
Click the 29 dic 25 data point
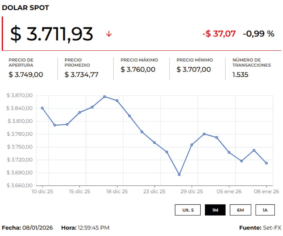pos(192,145)
